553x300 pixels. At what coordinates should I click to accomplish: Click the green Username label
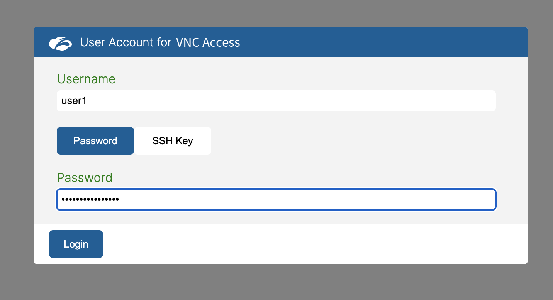(x=86, y=79)
